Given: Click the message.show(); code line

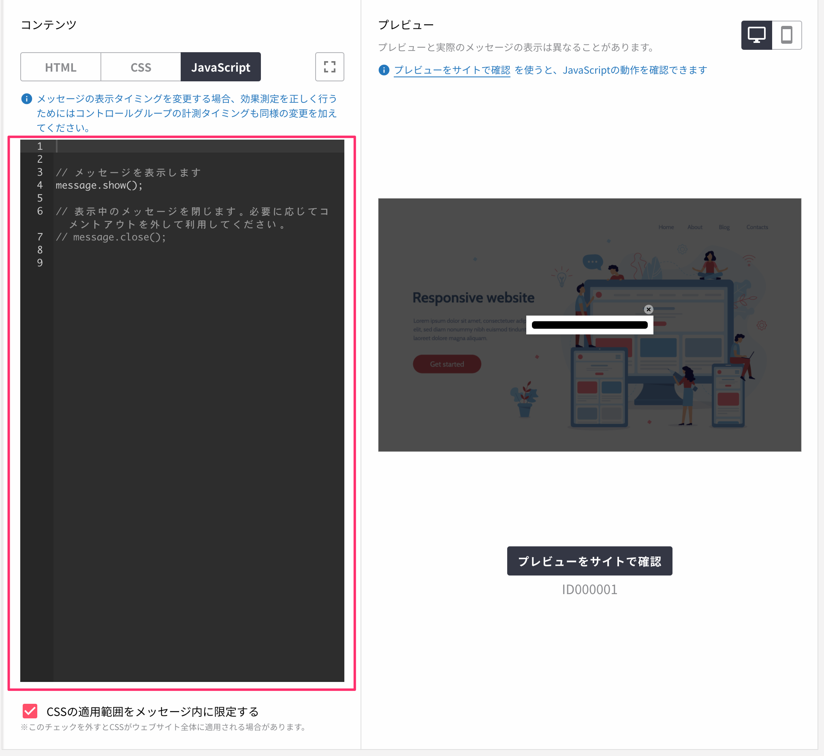Looking at the screenshot, I should (99, 185).
